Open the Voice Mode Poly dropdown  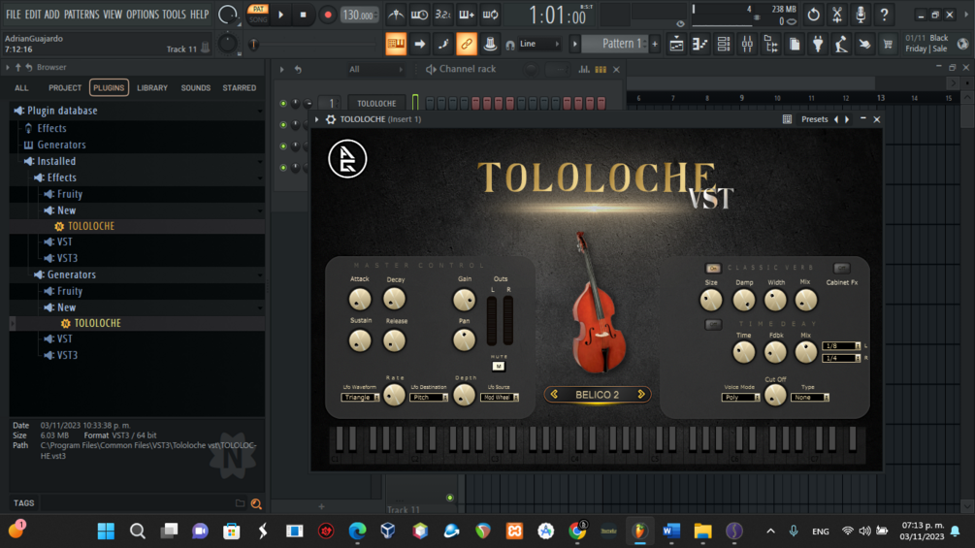click(740, 397)
